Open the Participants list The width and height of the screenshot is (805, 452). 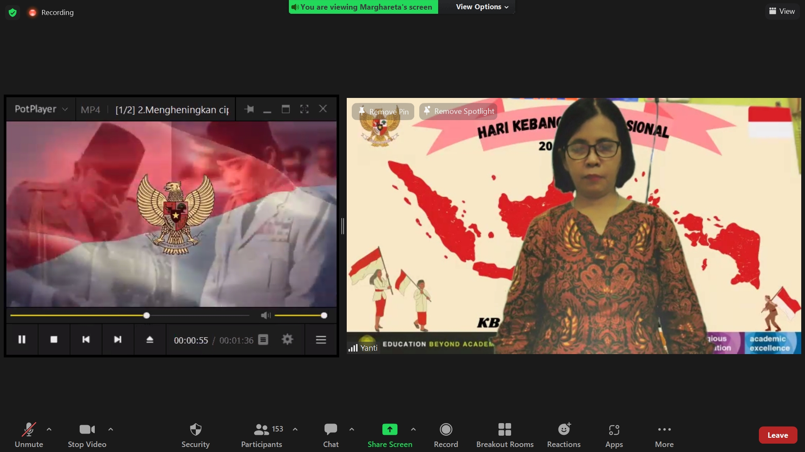click(x=262, y=435)
